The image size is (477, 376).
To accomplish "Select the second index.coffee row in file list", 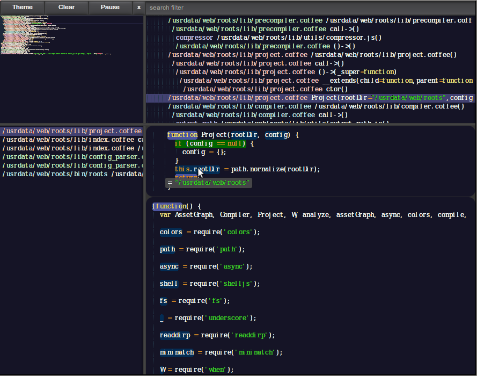I will pos(72,148).
